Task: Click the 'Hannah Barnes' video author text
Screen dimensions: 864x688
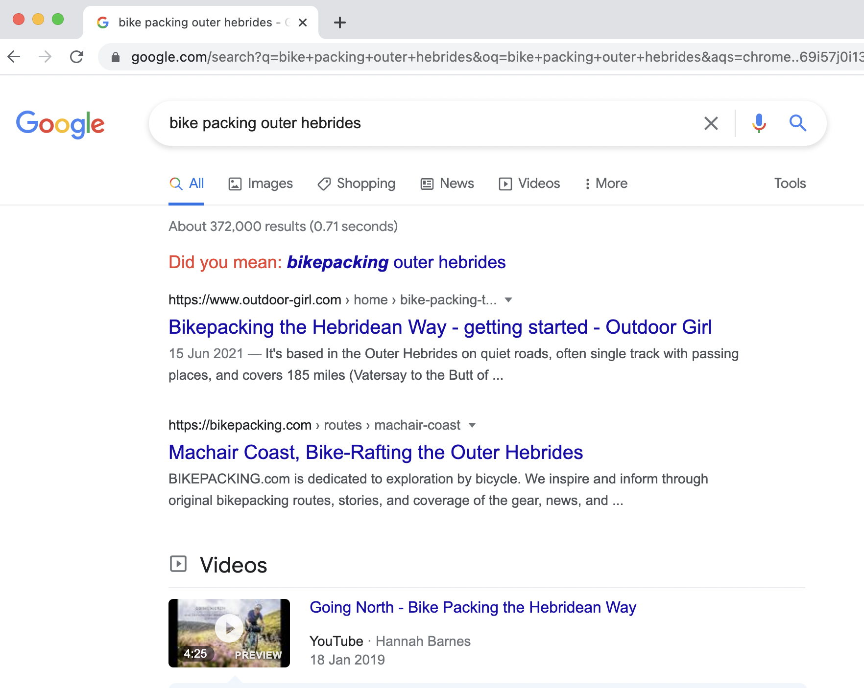Action: click(x=423, y=642)
